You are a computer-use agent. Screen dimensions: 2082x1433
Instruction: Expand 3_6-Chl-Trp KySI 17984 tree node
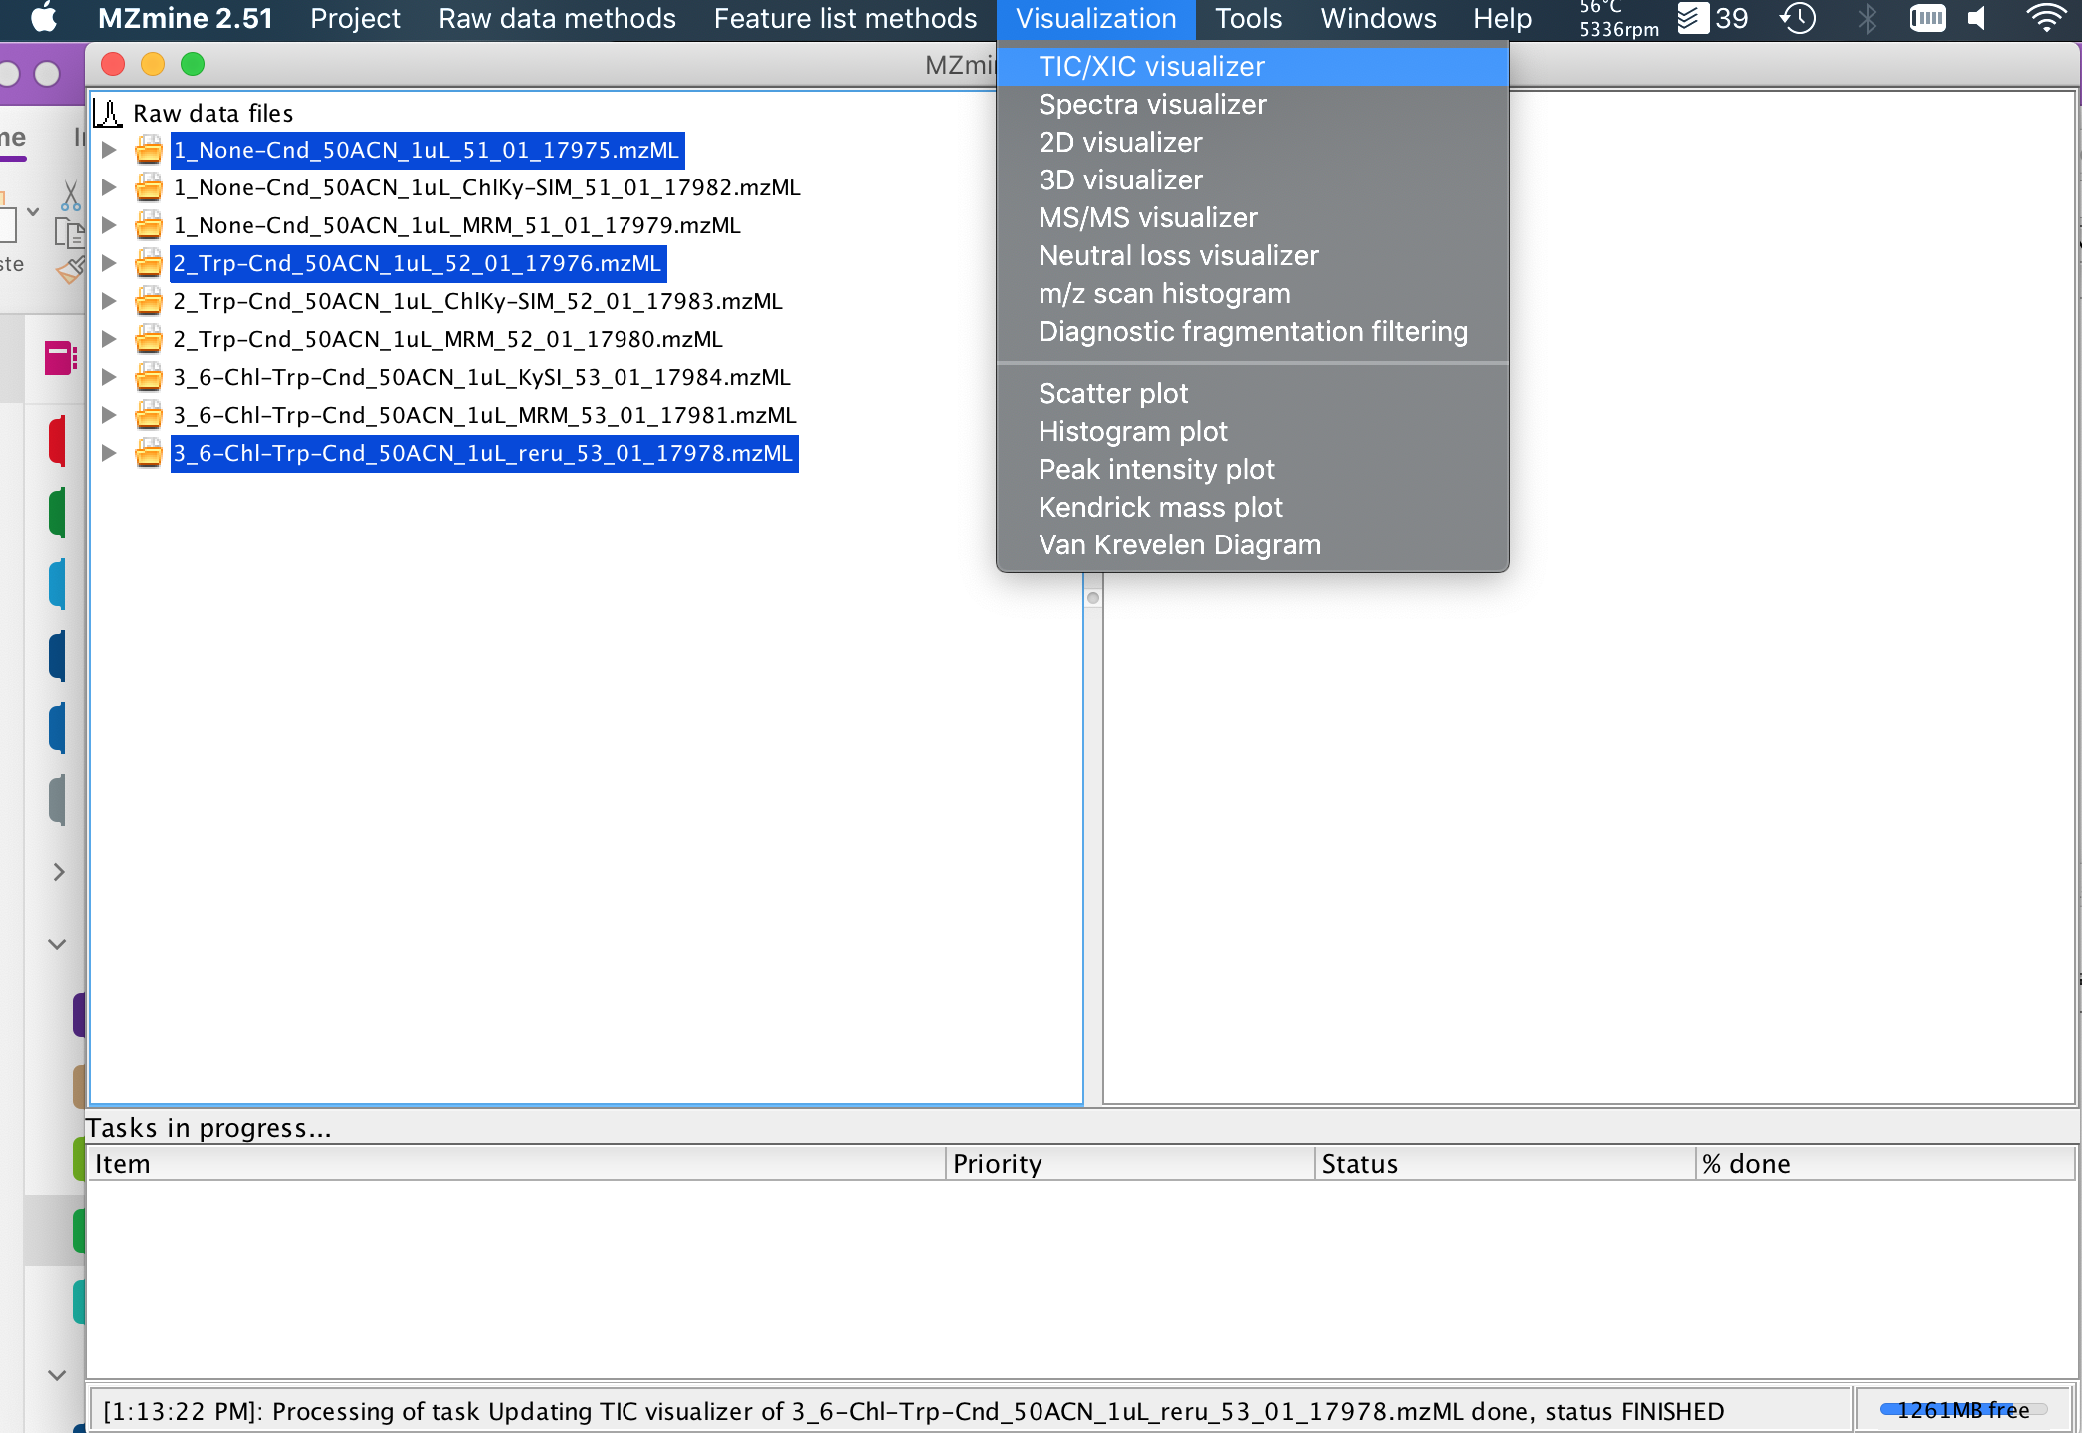[x=109, y=377]
